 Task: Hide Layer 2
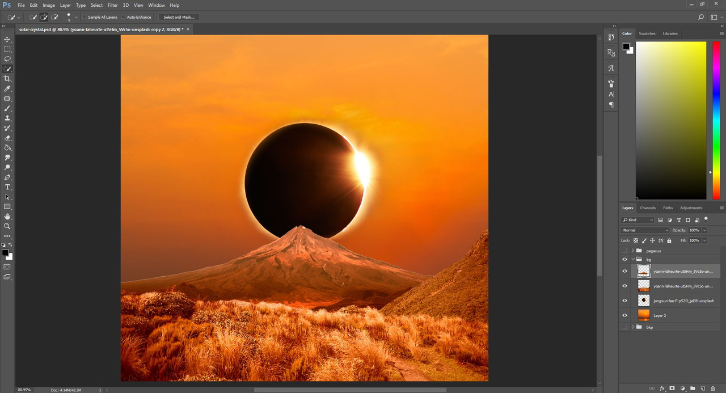pyautogui.click(x=625, y=315)
